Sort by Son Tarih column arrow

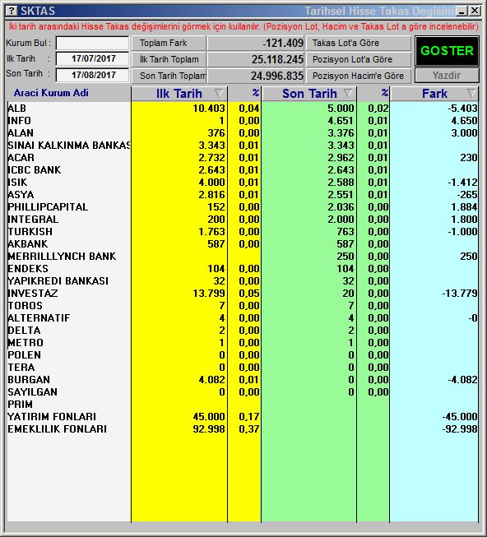coord(348,93)
